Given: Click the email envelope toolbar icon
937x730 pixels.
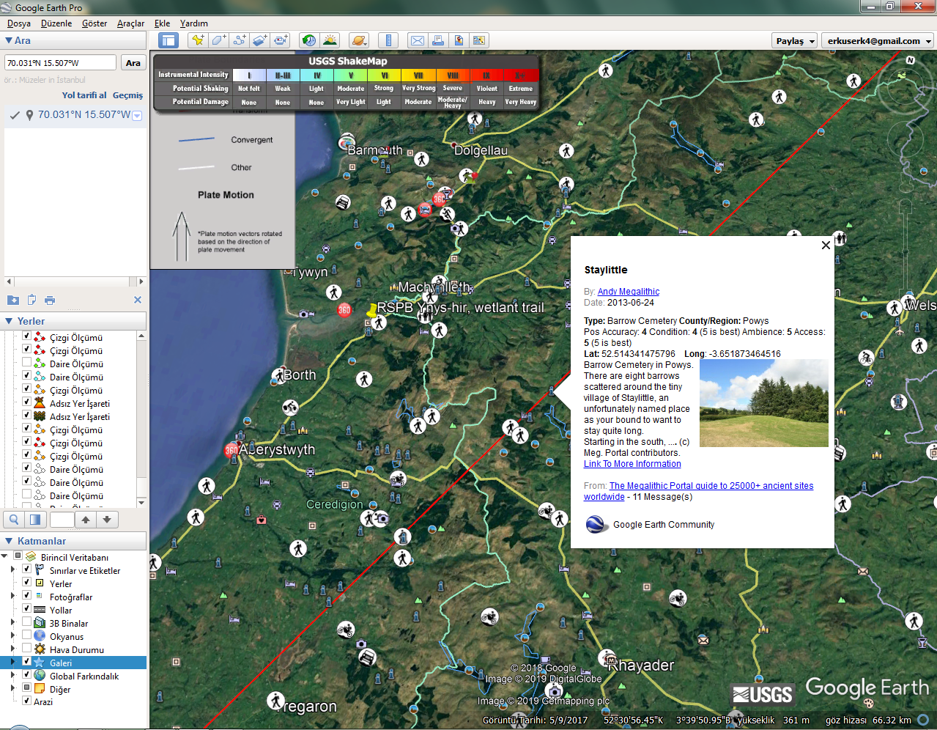Looking at the screenshot, I should click(x=418, y=40).
